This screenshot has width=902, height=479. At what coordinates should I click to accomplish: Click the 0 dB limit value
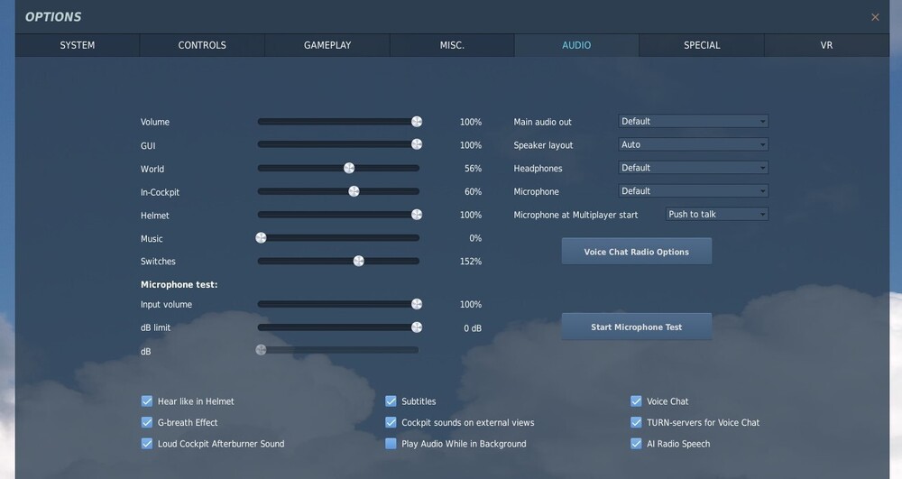coord(473,328)
